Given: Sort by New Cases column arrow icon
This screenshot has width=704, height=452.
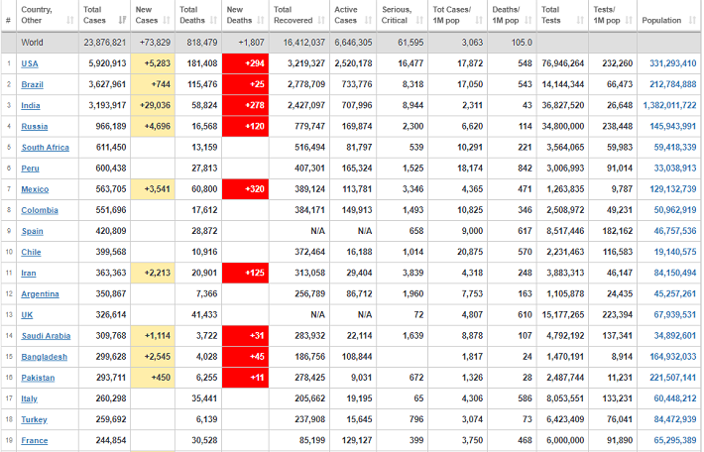Looking at the screenshot, I should point(167,20).
